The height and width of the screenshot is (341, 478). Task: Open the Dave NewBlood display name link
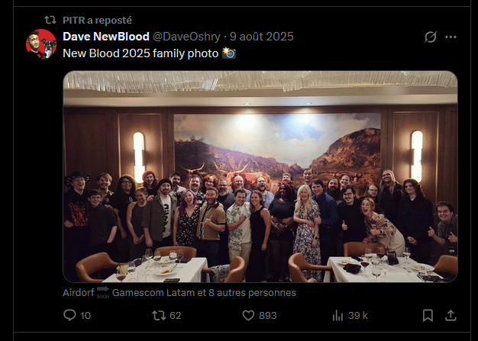click(x=105, y=37)
